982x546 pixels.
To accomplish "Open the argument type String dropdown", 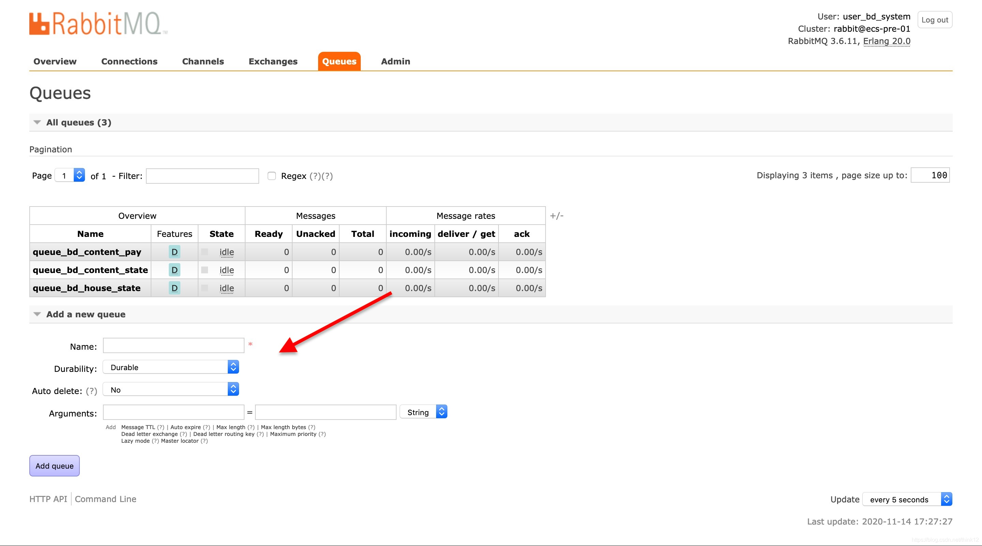I will click(x=423, y=412).
